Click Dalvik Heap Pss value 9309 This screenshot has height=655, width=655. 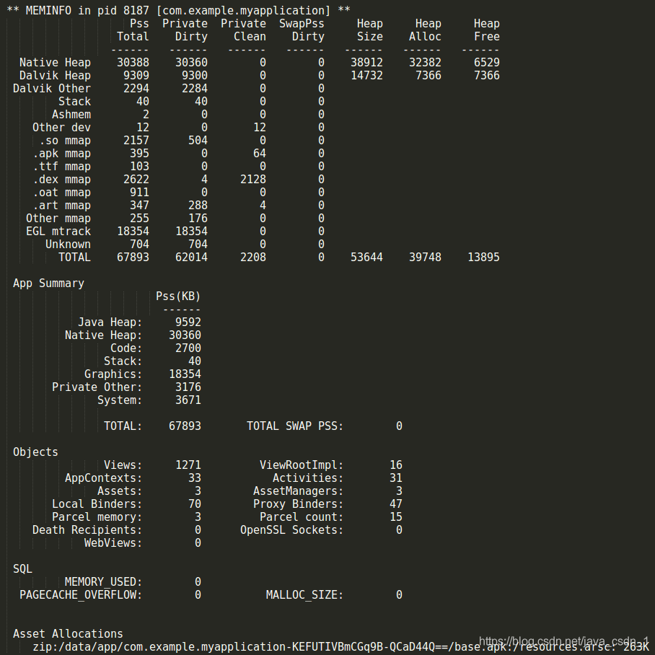click(x=136, y=76)
